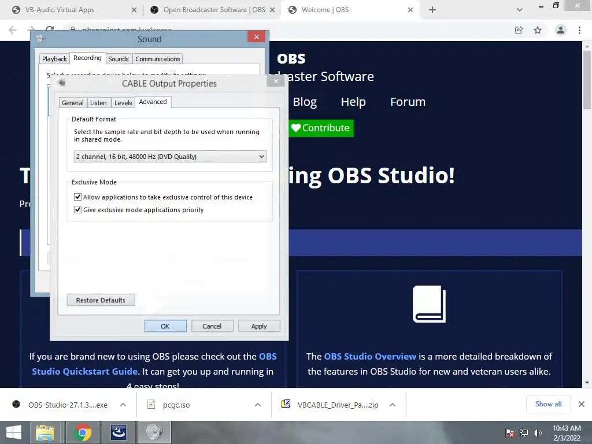This screenshot has height=444, width=592.
Task: Open the Sounds tab in Sound window
Action: click(118, 59)
